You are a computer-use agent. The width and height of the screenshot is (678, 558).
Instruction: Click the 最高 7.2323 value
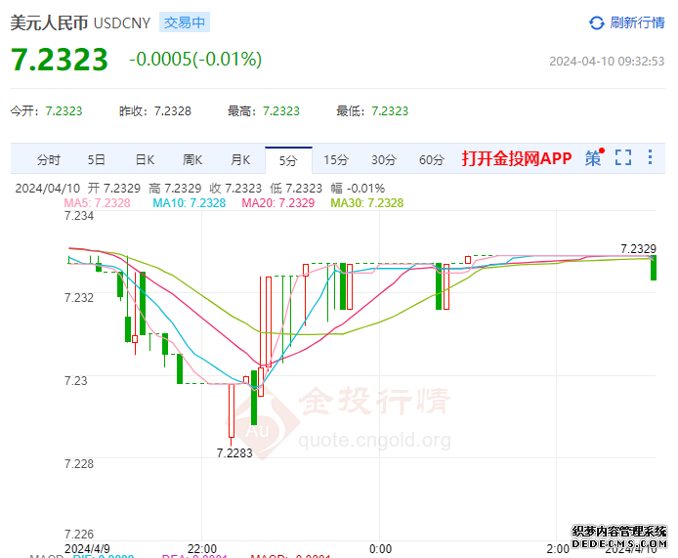[281, 111]
